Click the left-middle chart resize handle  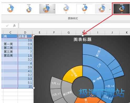[34, 88]
